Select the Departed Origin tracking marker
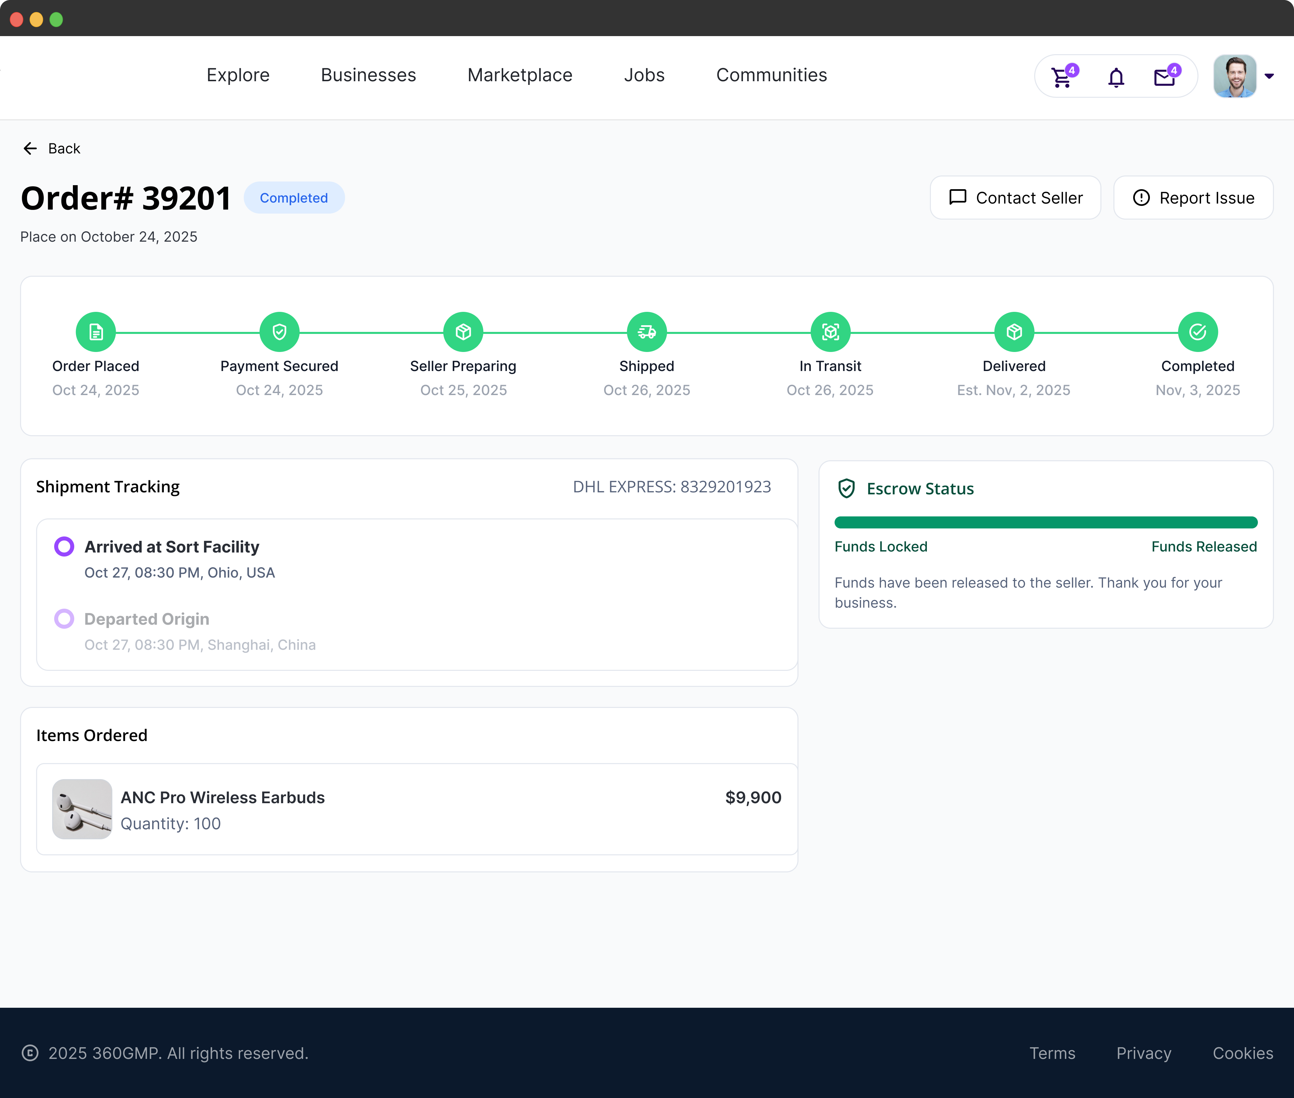Viewport: 1294px width, 1098px height. [64, 619]
